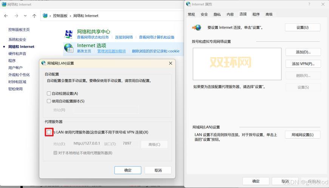The height and width of the screenshot is (188, 329).
Task: Click the 设置(U) button for Internet connection
Action: pyautogui.click(x=303, y=27)
